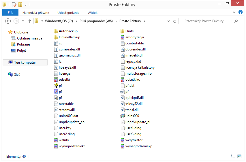Select ratestable file
Image resolution: width=246 pixels, height=162 pixels.
(64, 104)
